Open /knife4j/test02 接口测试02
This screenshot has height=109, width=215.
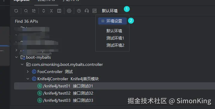tap(68, 93)
